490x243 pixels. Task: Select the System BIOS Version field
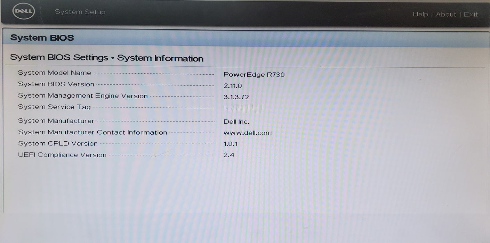tap(56, 84)
